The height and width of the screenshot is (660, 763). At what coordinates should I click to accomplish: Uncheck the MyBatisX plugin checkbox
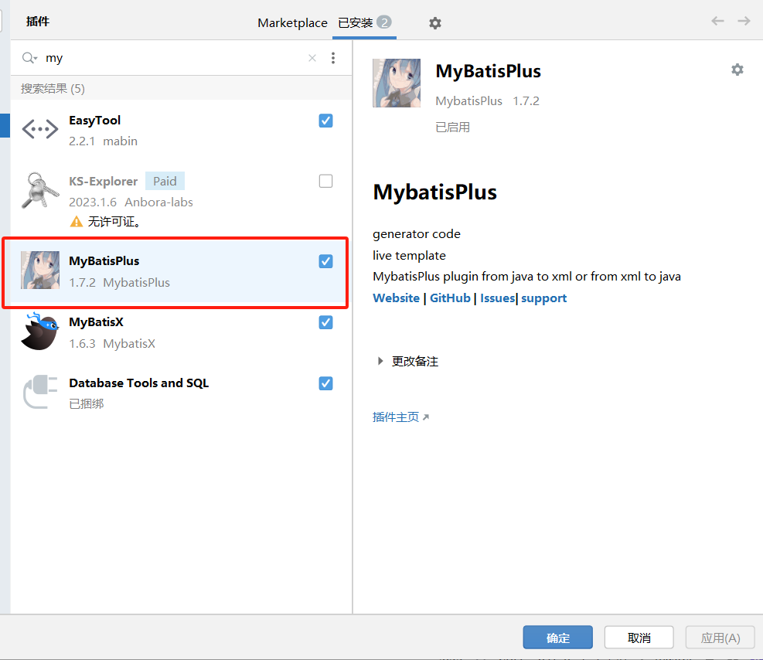click(325, 322)
